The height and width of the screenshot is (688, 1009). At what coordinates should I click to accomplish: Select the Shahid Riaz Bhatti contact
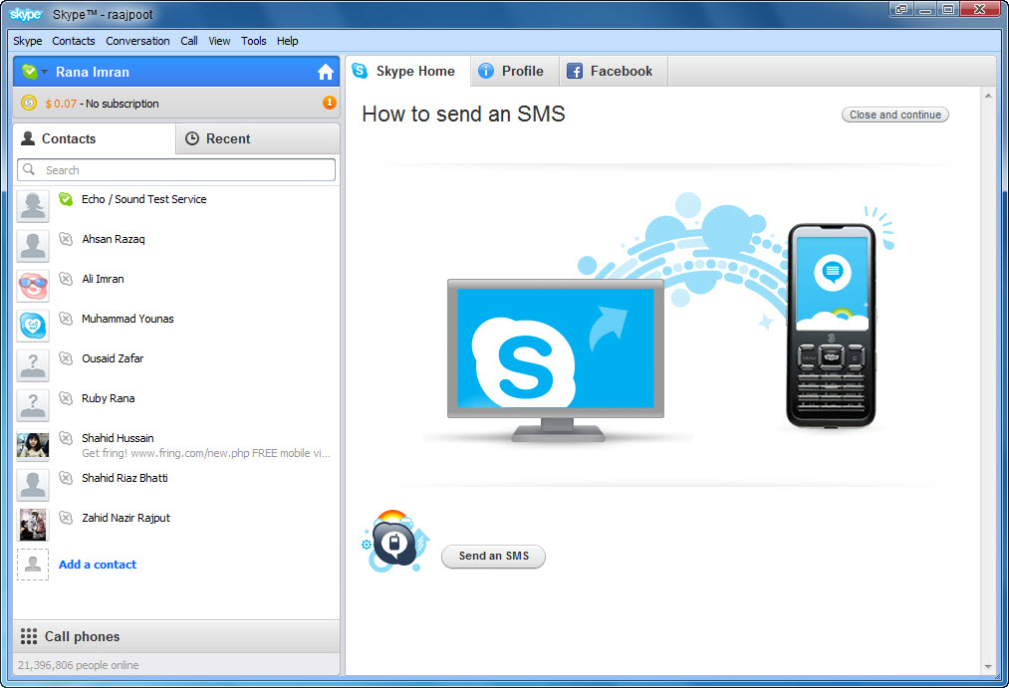pyautogui.click(x=176, y=485)
